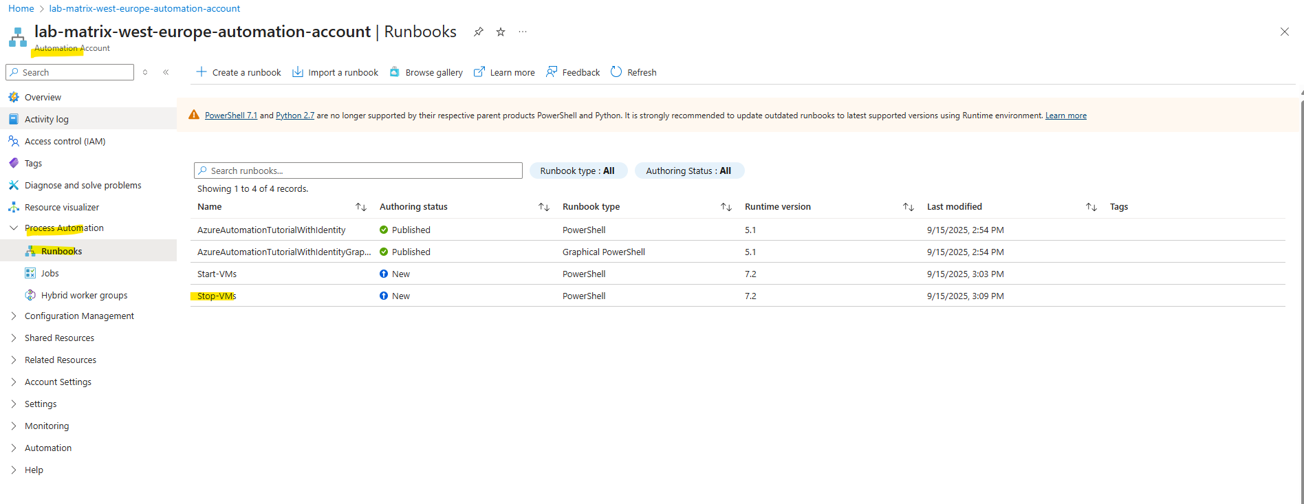Click the Access control (IAM) people icon
1304x504 pixels.
point(14,141)
